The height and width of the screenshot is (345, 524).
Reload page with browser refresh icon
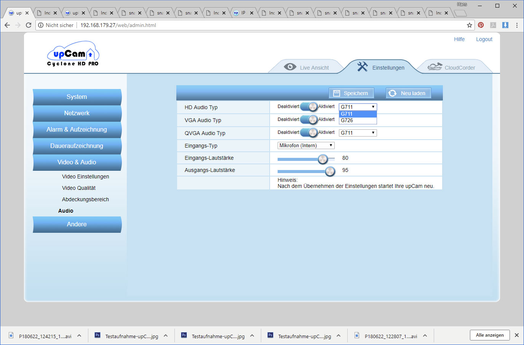point(29,25)
